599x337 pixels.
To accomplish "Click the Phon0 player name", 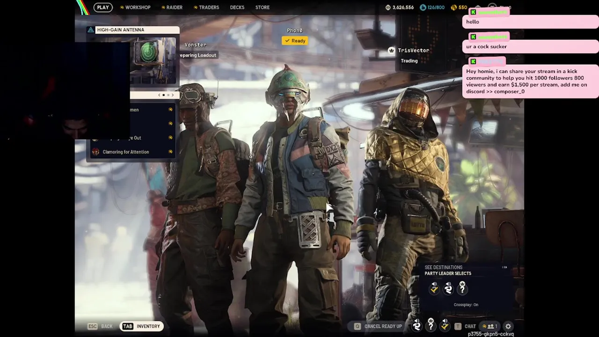I will (x=295, y=30).
